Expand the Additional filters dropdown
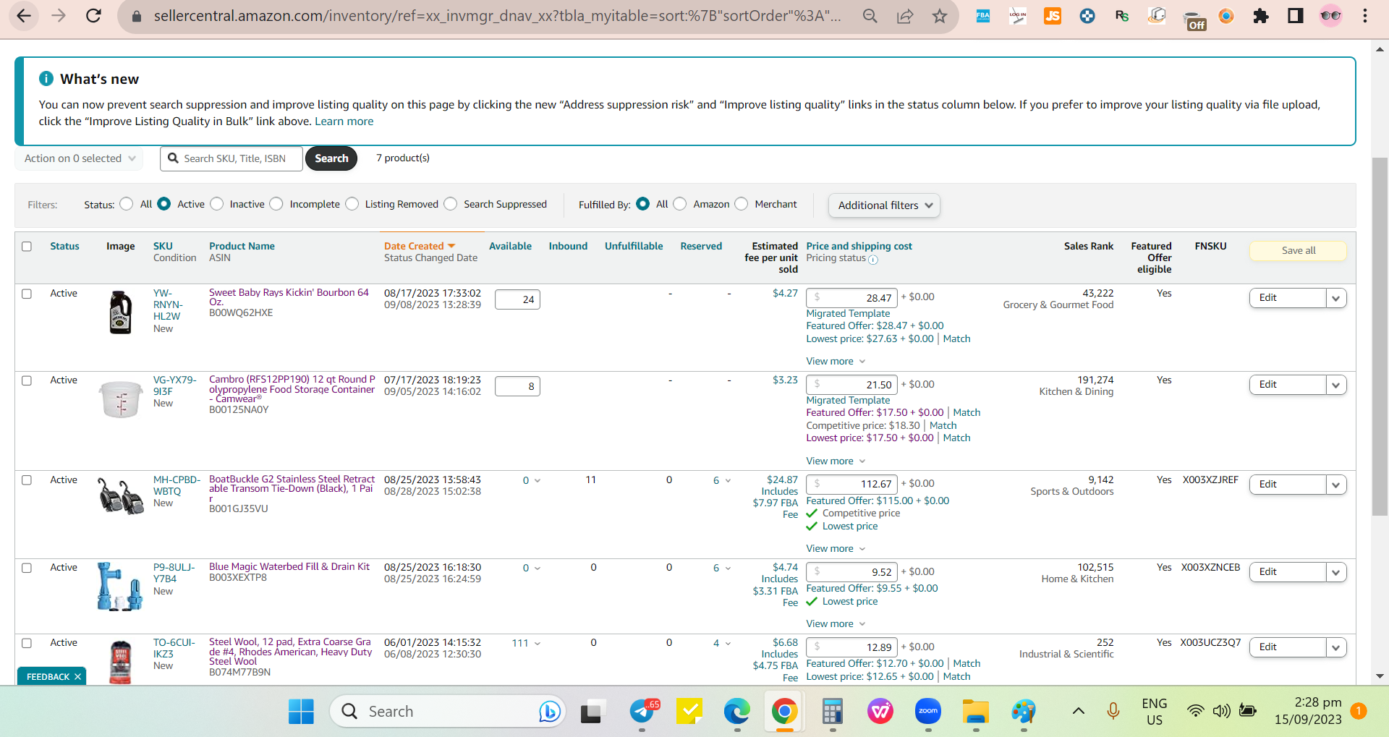This screenshot has height=737, width=1389. (x=884, y=205)
